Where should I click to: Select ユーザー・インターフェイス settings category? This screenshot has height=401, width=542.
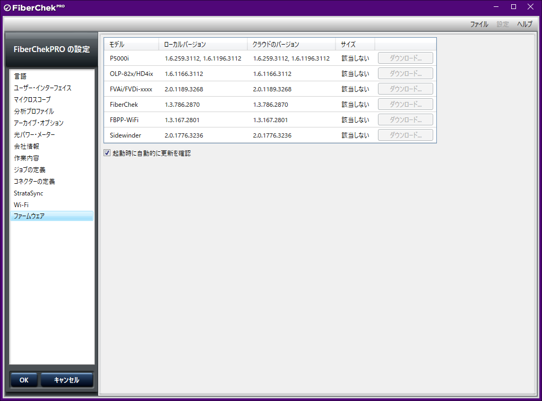coord(52,88)
